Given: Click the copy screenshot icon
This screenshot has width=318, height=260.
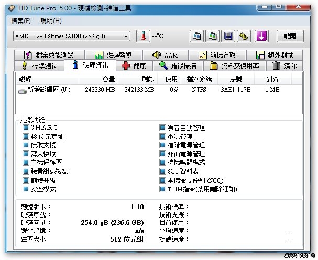Looking at the screenshot, I should [x=212, y=36].
